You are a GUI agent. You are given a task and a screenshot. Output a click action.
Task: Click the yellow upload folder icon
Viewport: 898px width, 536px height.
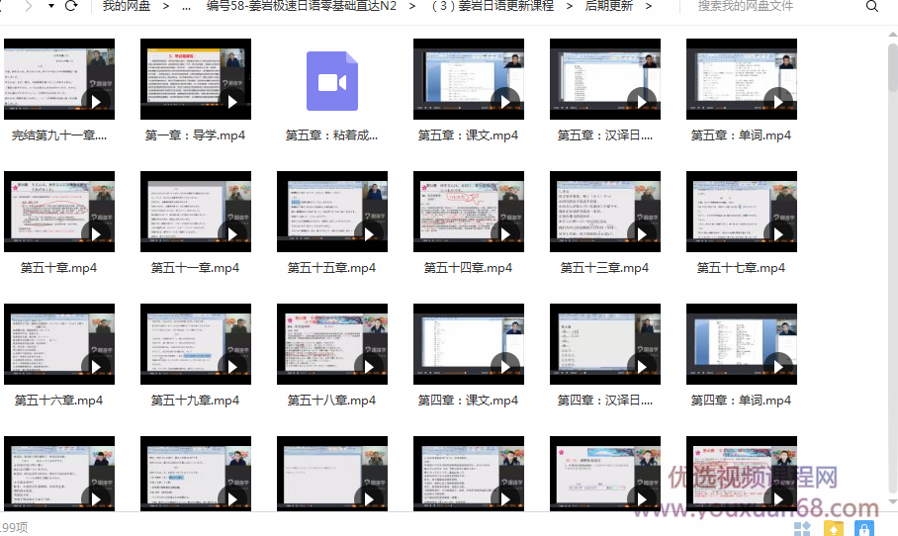(x=834, y=528)
